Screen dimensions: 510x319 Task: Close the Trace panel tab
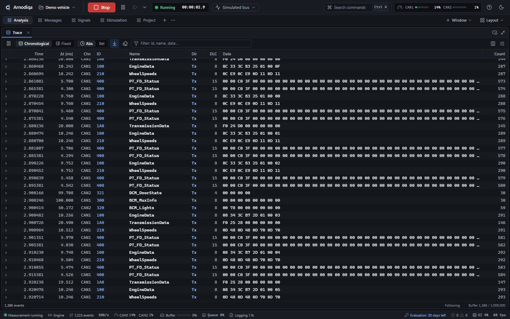tap(28, 33)
